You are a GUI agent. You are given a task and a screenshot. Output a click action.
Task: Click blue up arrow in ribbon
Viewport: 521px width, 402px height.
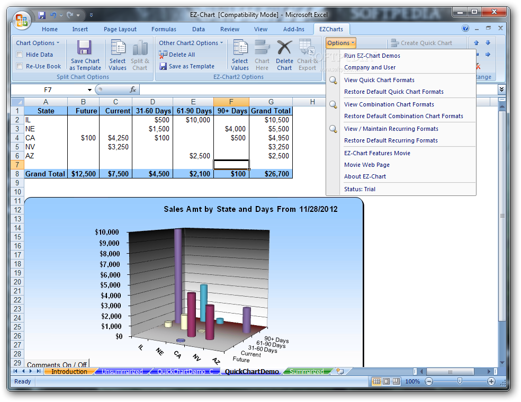[x=476, y=42]
